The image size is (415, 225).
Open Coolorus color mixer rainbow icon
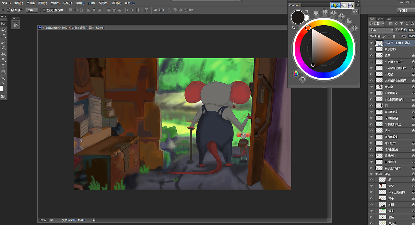point(296,73)
